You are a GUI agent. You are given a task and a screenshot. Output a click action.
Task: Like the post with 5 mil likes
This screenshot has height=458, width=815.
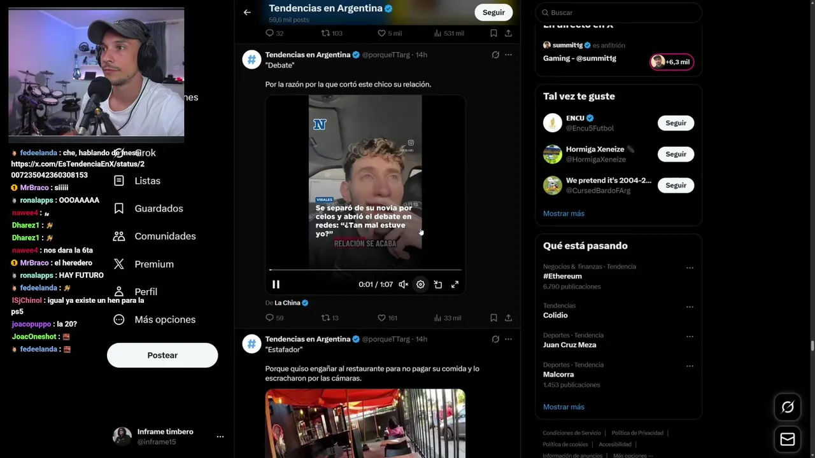tap(390, 33)
